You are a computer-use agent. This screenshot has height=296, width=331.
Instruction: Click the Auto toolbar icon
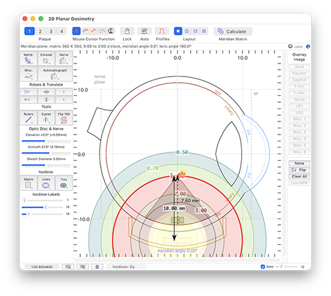coord(144,31)
